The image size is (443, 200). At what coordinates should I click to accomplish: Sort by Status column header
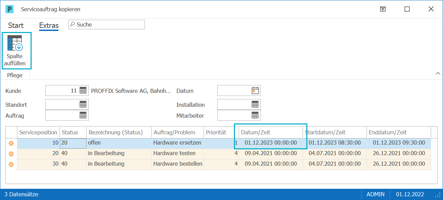tap(73, 132)
